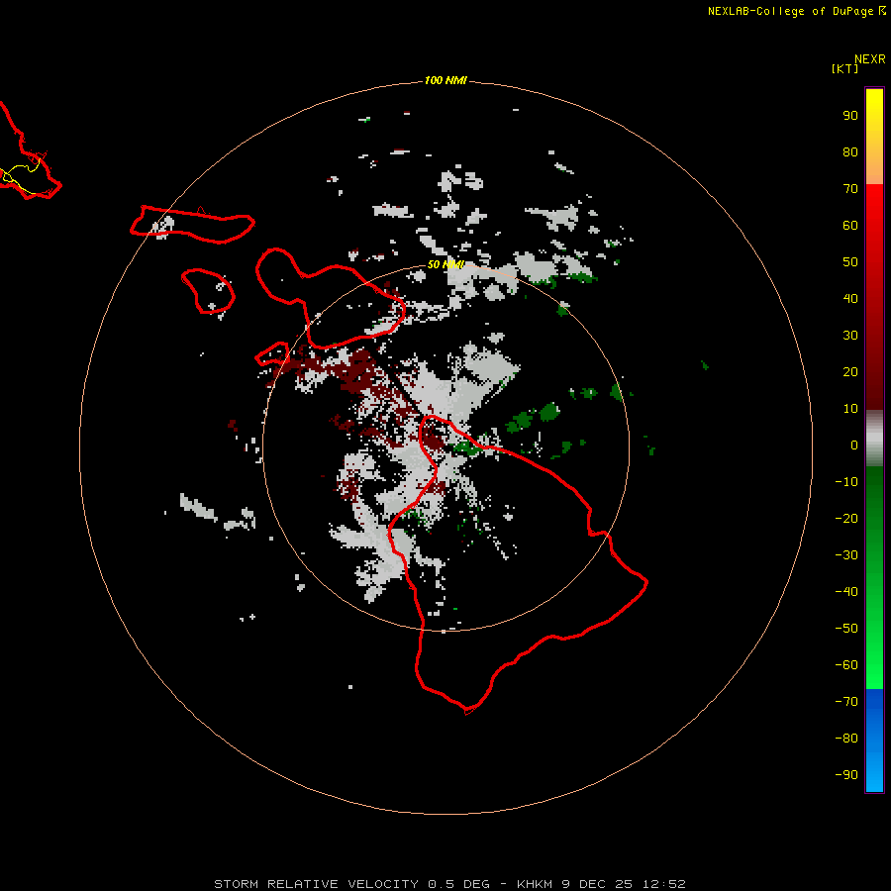
Task: Click the 50 value on velocity scale
Action: [850, 262]
